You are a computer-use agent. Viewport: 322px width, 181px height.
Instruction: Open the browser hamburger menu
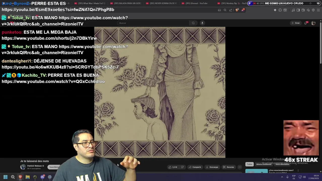click(x=318, y=10)
